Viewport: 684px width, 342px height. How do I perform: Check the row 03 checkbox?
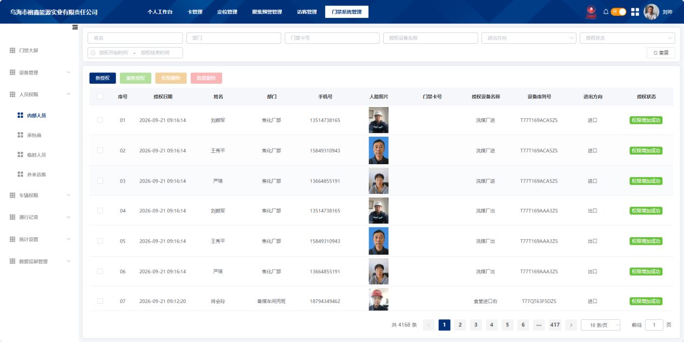tap(100, 180)
